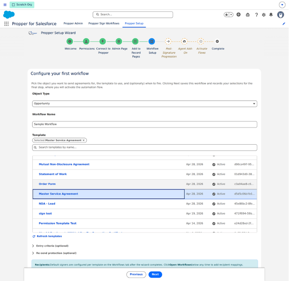The image size is (289, 281).
Task: Click the Workflow Name input field
Action: (x=144, y=124)
